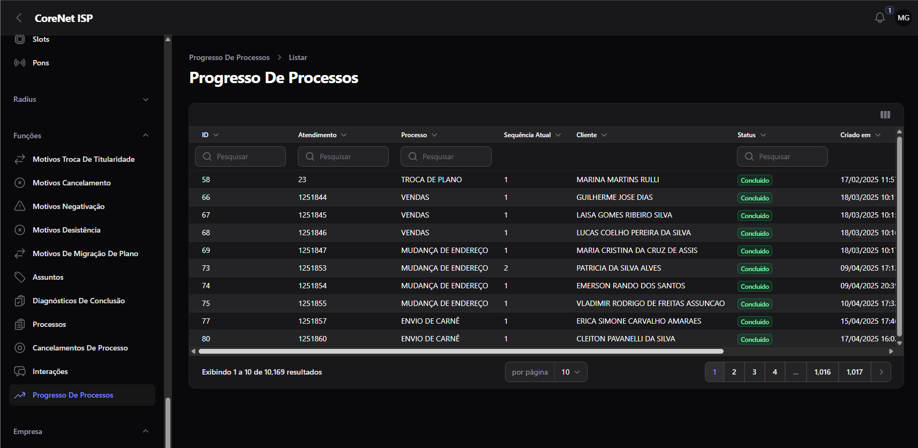Click the Listar breadcrumb
The image size is (918, 448).
pyautogui.click(x=298, y=57)
